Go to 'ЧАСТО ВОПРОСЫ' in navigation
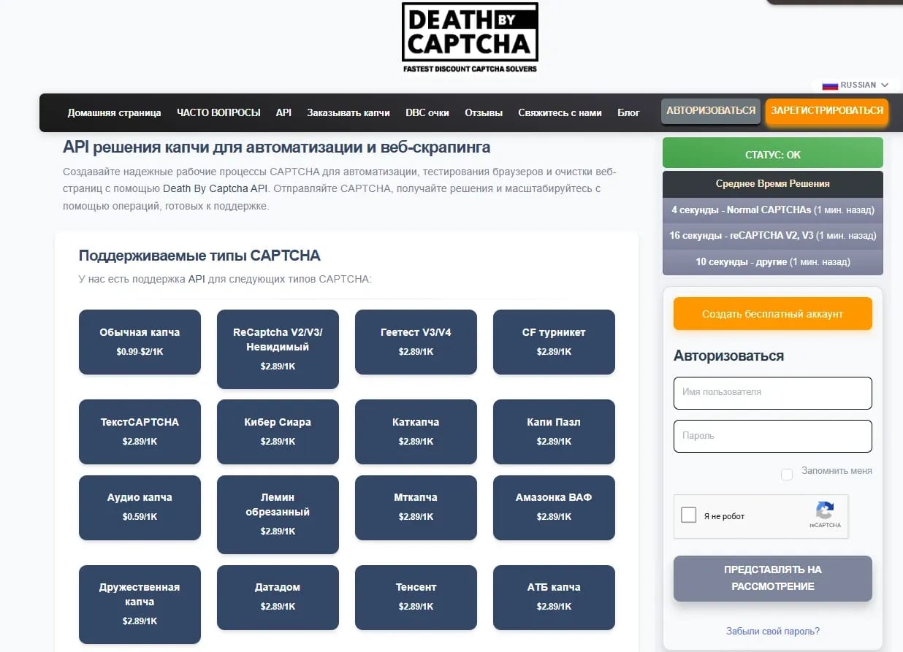Image resolution: width=903 pixels, height=652 pixels. 218,112
